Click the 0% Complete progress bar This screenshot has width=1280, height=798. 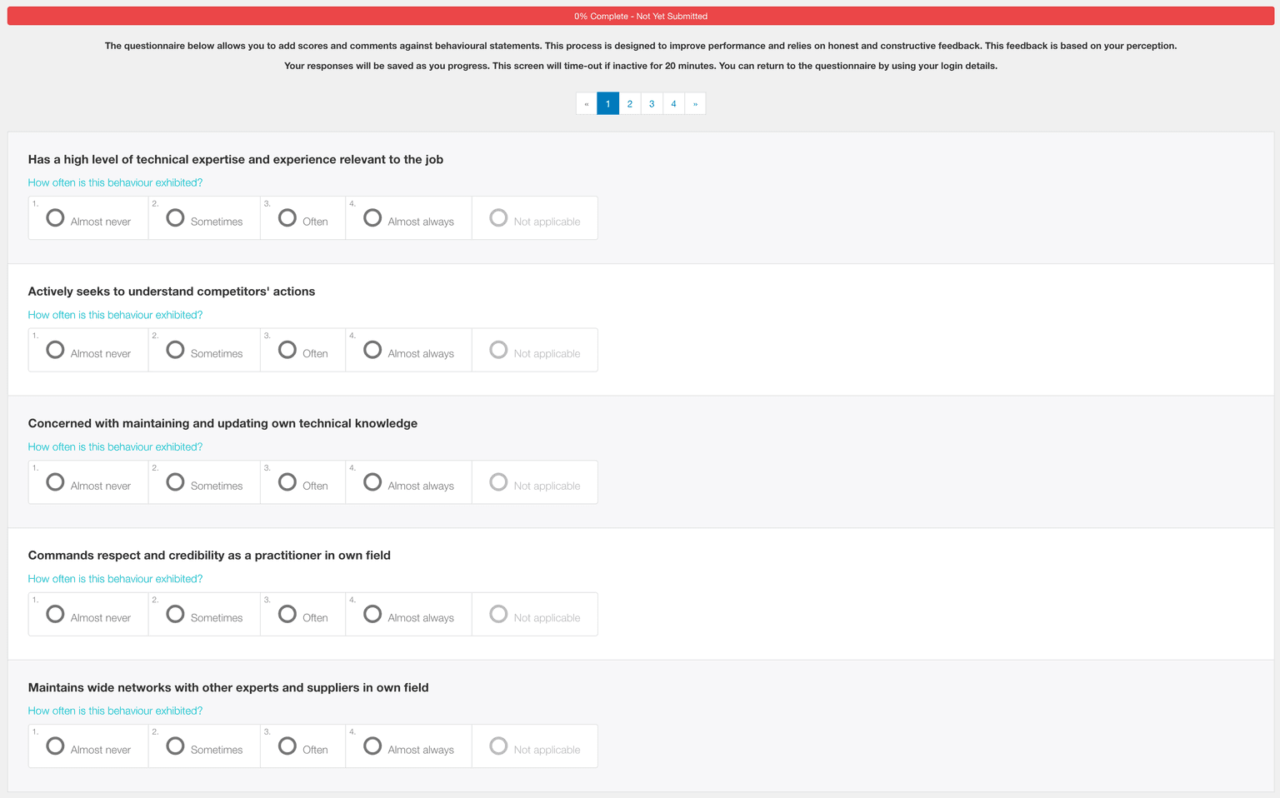[x=640, y=16]
